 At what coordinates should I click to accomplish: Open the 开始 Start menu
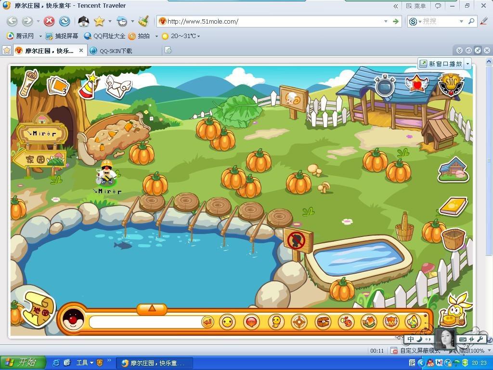[x=23, y=363]
